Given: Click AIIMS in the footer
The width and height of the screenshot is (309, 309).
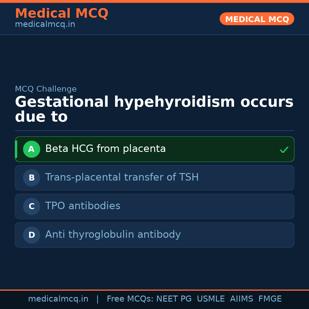Looking at the screenshot, I should 241,299.
